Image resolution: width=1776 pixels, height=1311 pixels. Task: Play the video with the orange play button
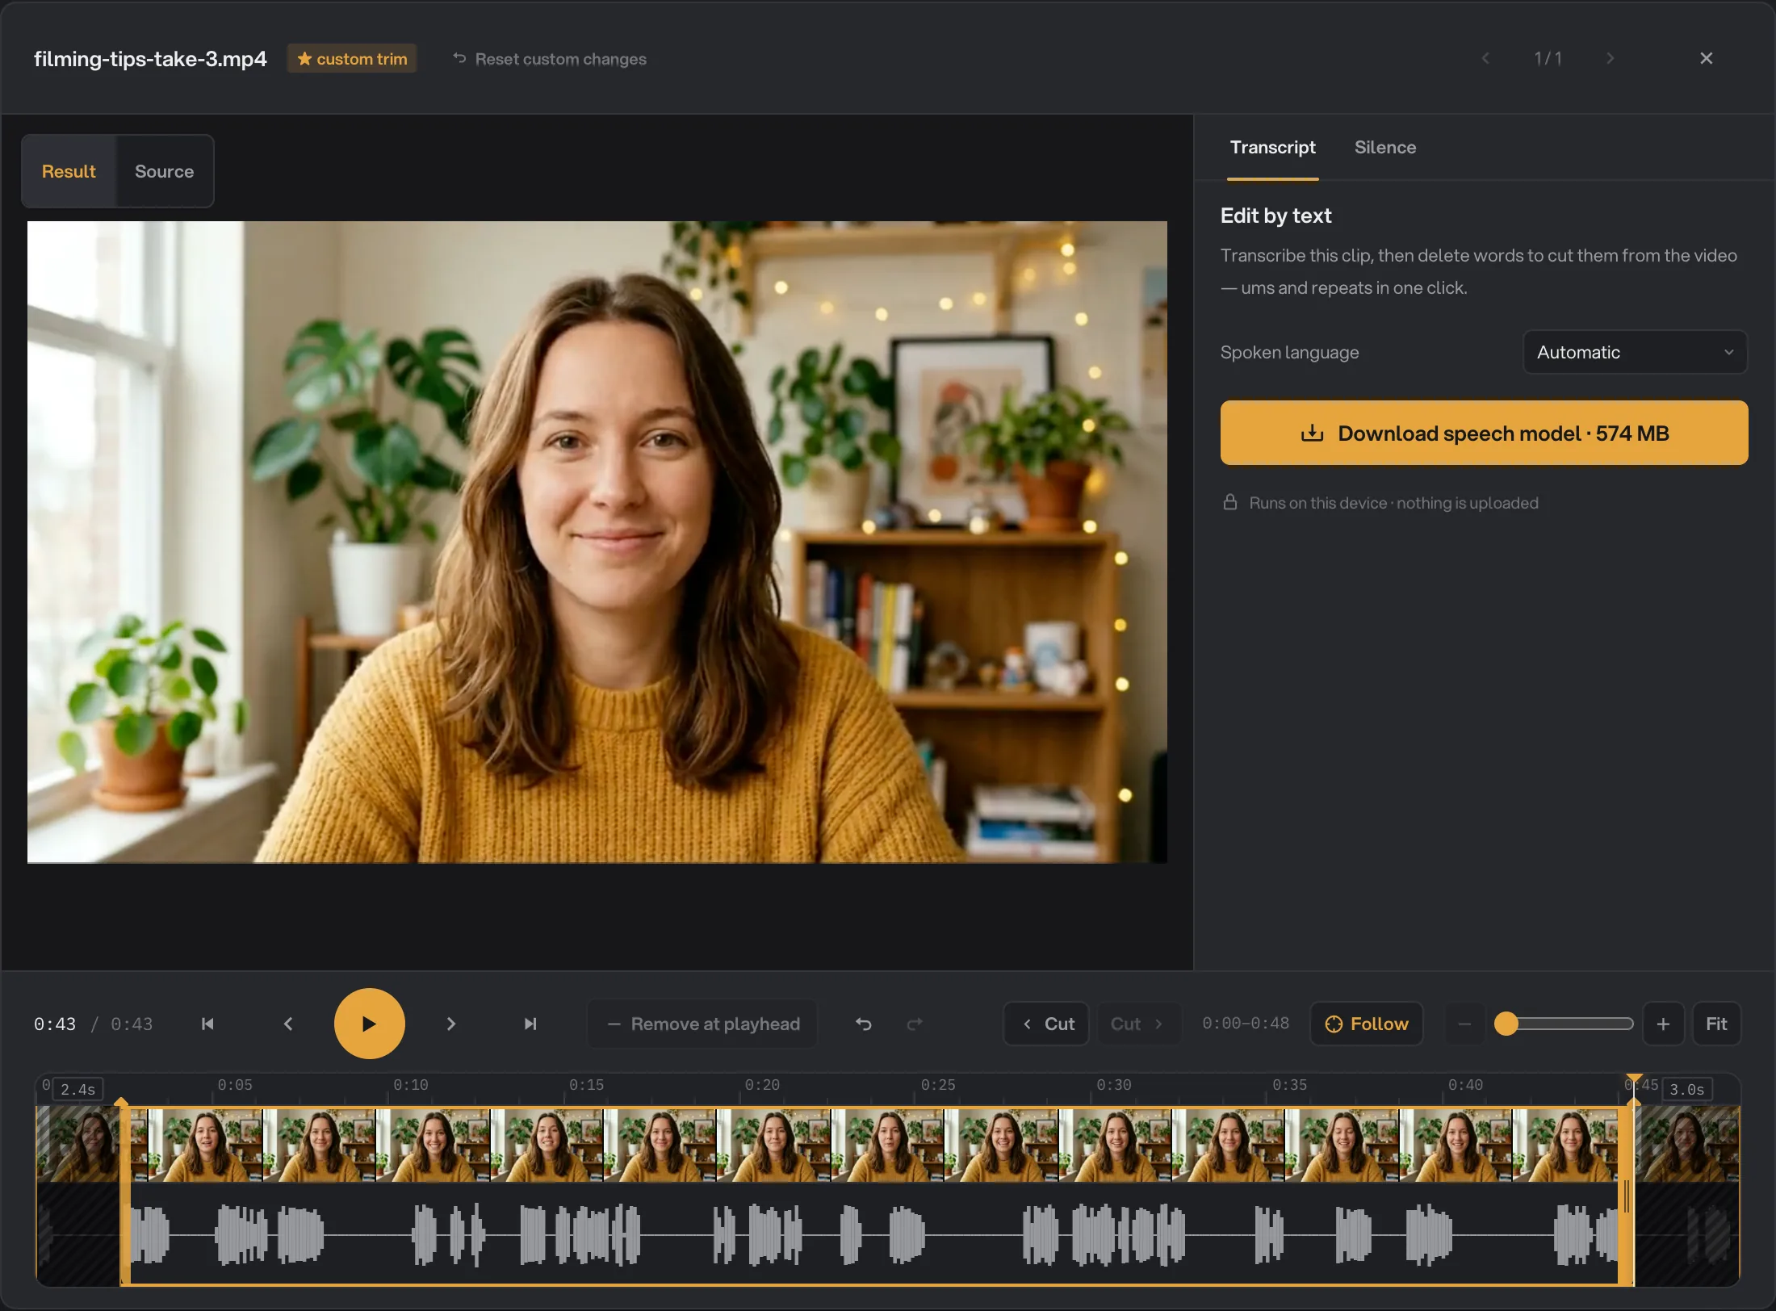(x=369, y=1024)
